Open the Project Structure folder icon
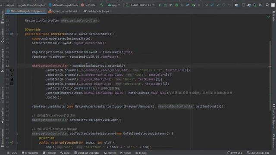The height and width of the screenshot is (155, 276). 236,5
